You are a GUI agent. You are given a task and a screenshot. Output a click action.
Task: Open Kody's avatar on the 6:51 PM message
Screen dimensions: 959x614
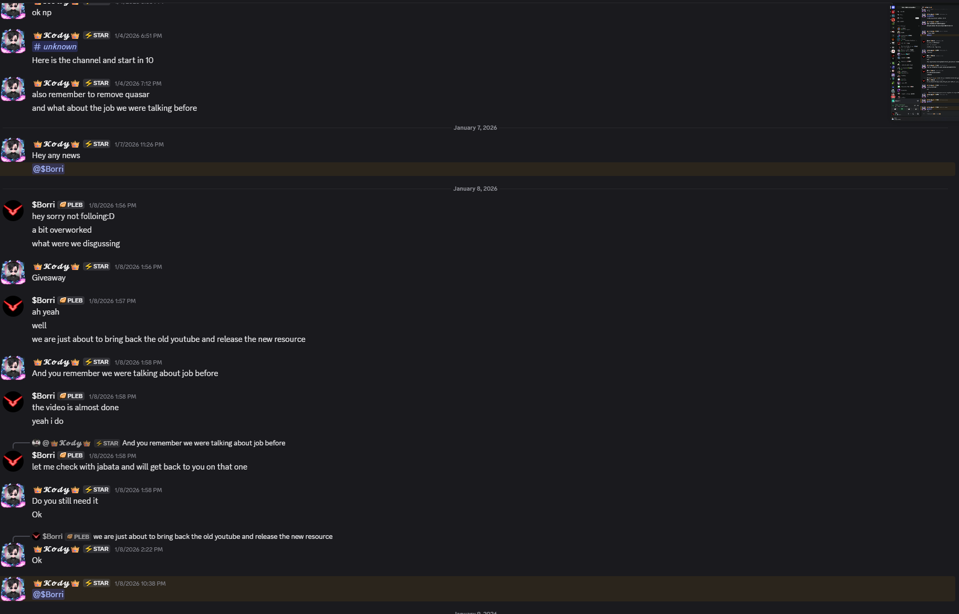(x=13, y=41)
